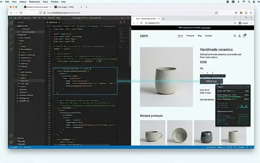Open the Run and Debug view
Image resolution: width=260 pixels, height=163 pixels.
coord(11,43)
